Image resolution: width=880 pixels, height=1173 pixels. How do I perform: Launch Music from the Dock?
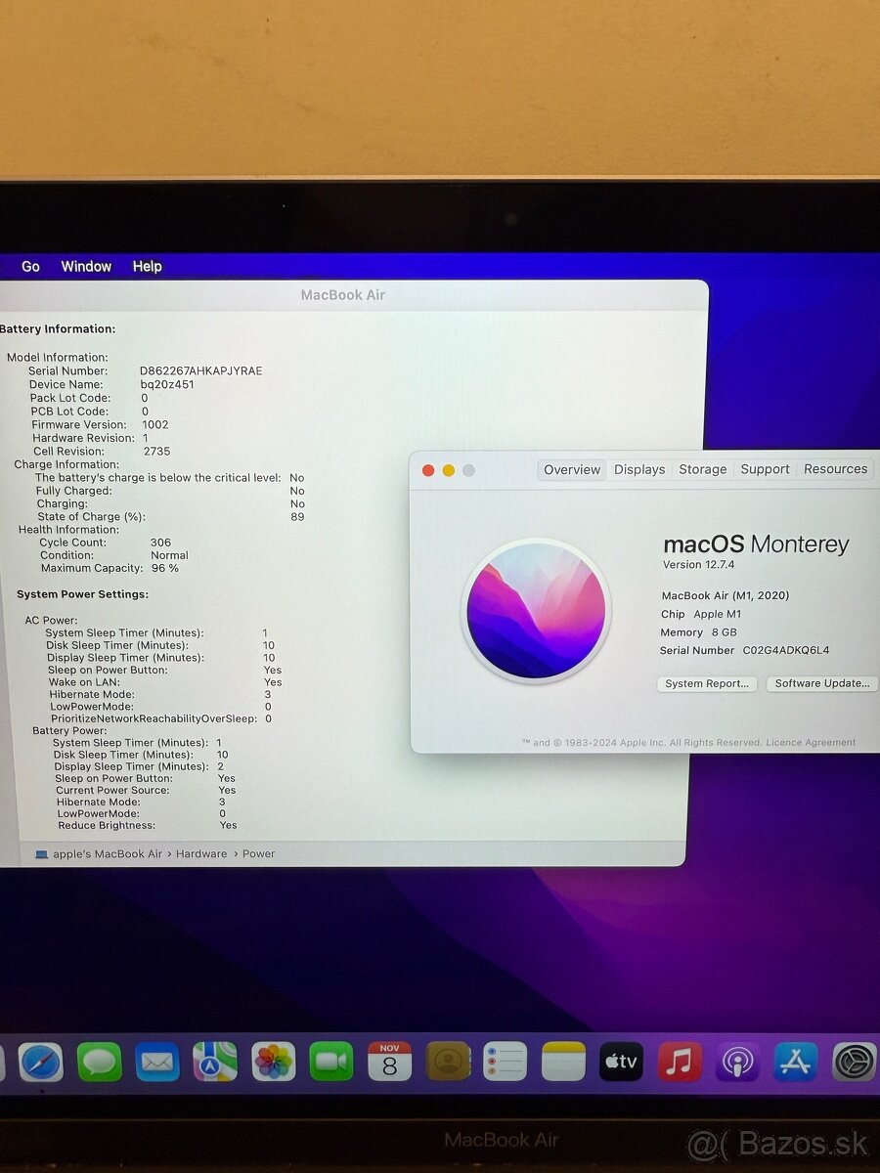click(681, 1061)
